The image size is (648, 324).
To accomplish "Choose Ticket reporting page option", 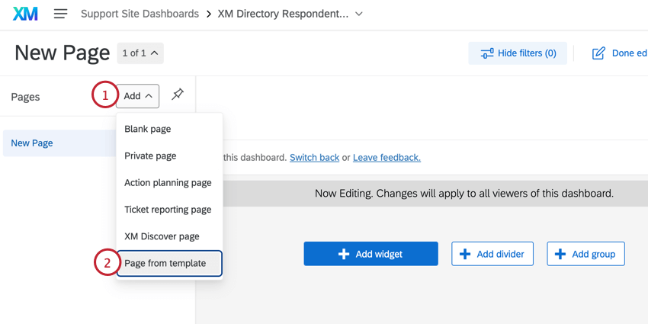I will click(168, 210).
